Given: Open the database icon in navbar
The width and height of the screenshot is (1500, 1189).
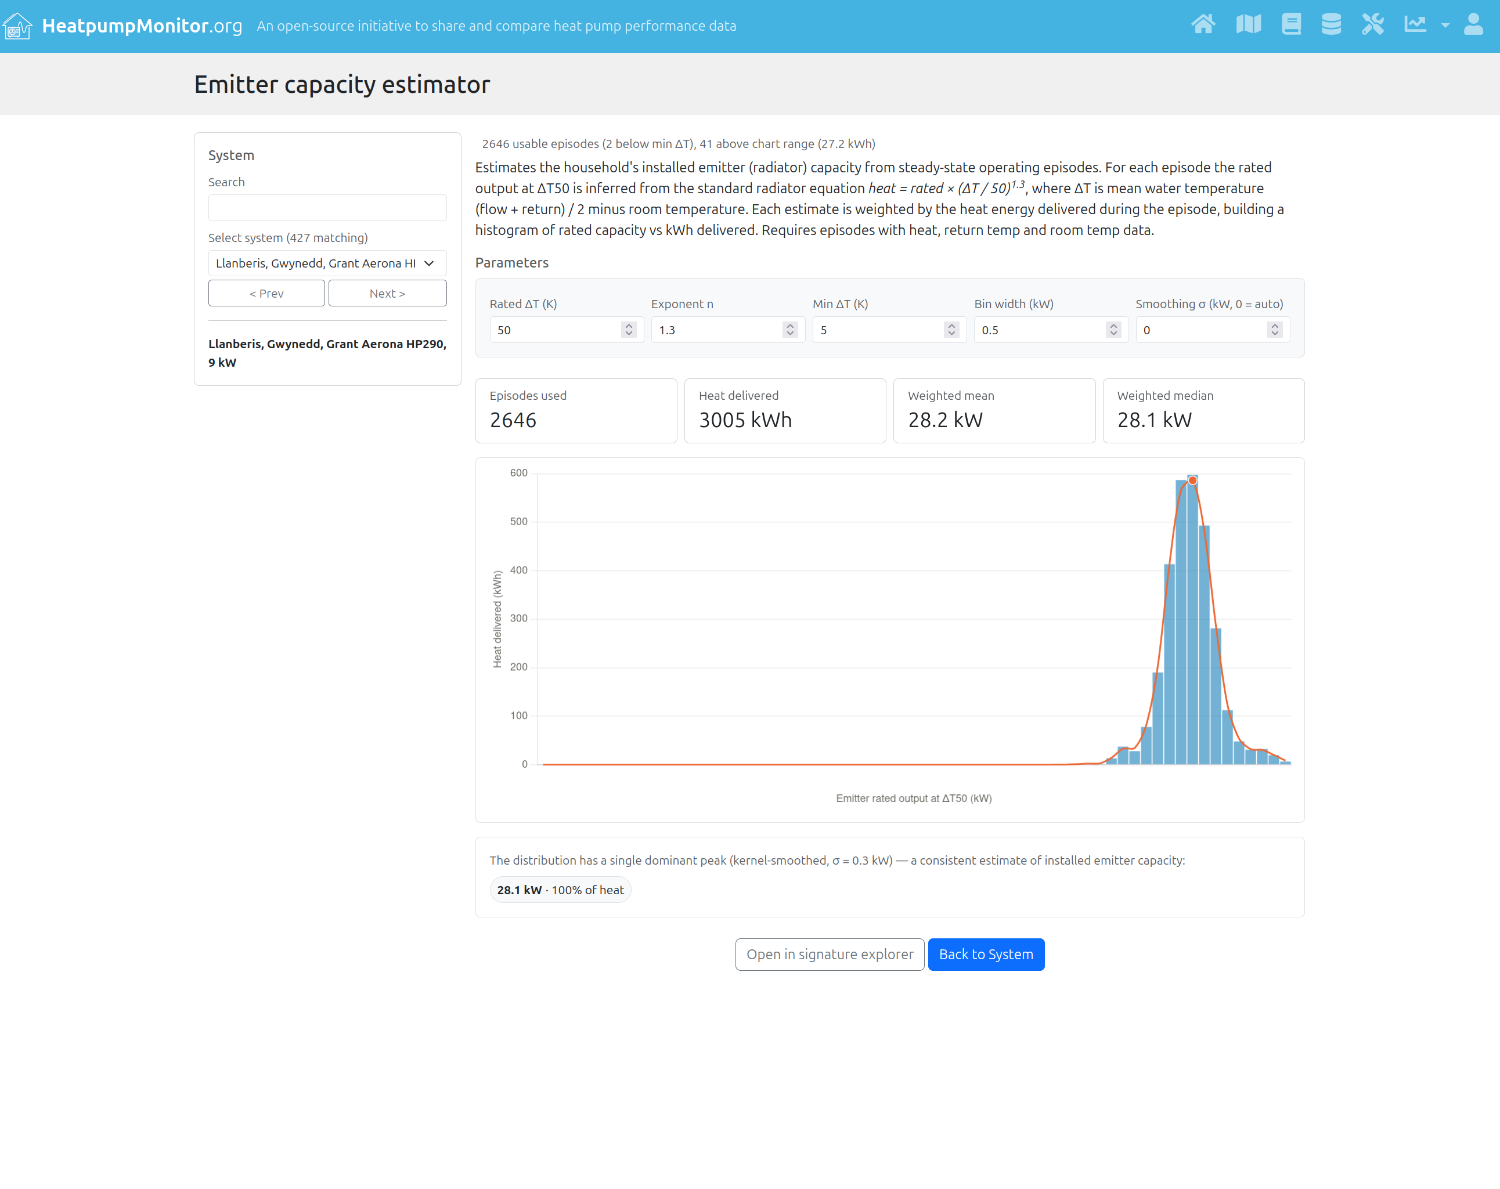Looking at the screenshot, I should [1331, 25].
